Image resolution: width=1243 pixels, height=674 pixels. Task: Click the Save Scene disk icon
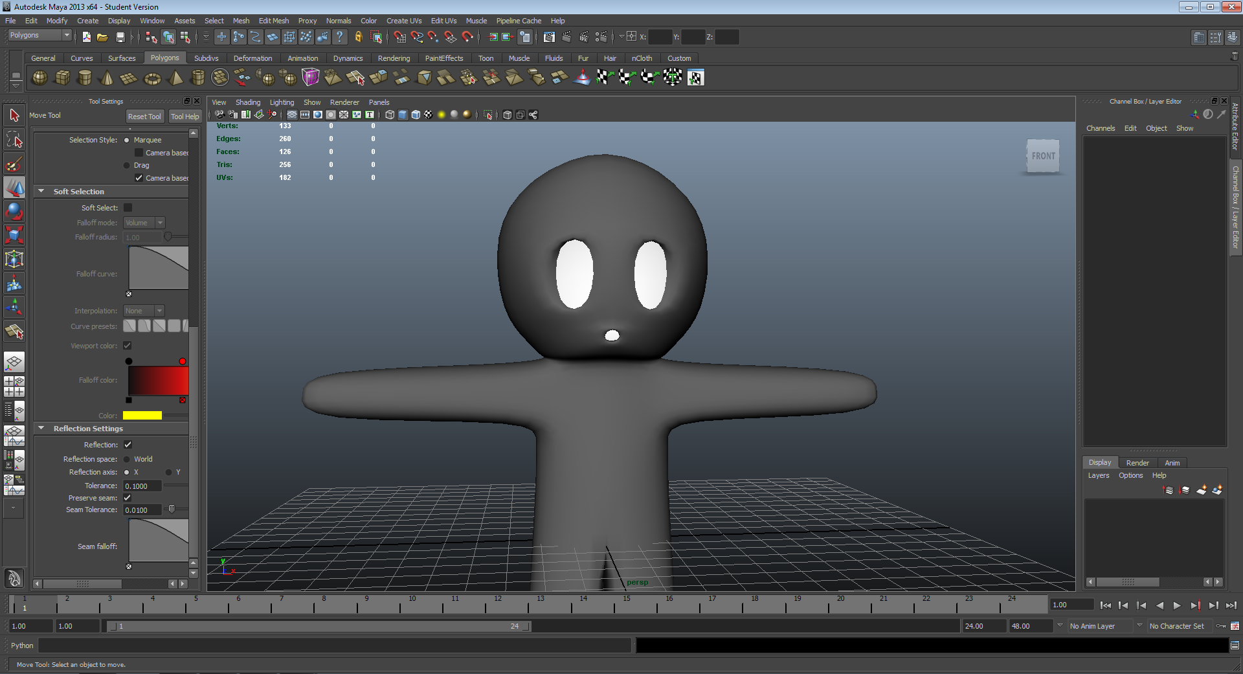pyautogui.click(x=120, y=37)
